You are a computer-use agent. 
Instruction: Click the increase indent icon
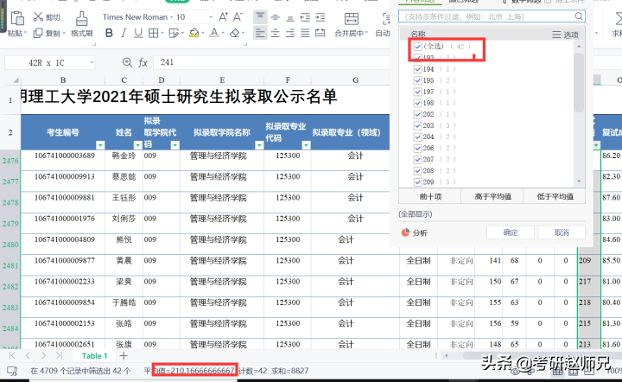[321, 17]
